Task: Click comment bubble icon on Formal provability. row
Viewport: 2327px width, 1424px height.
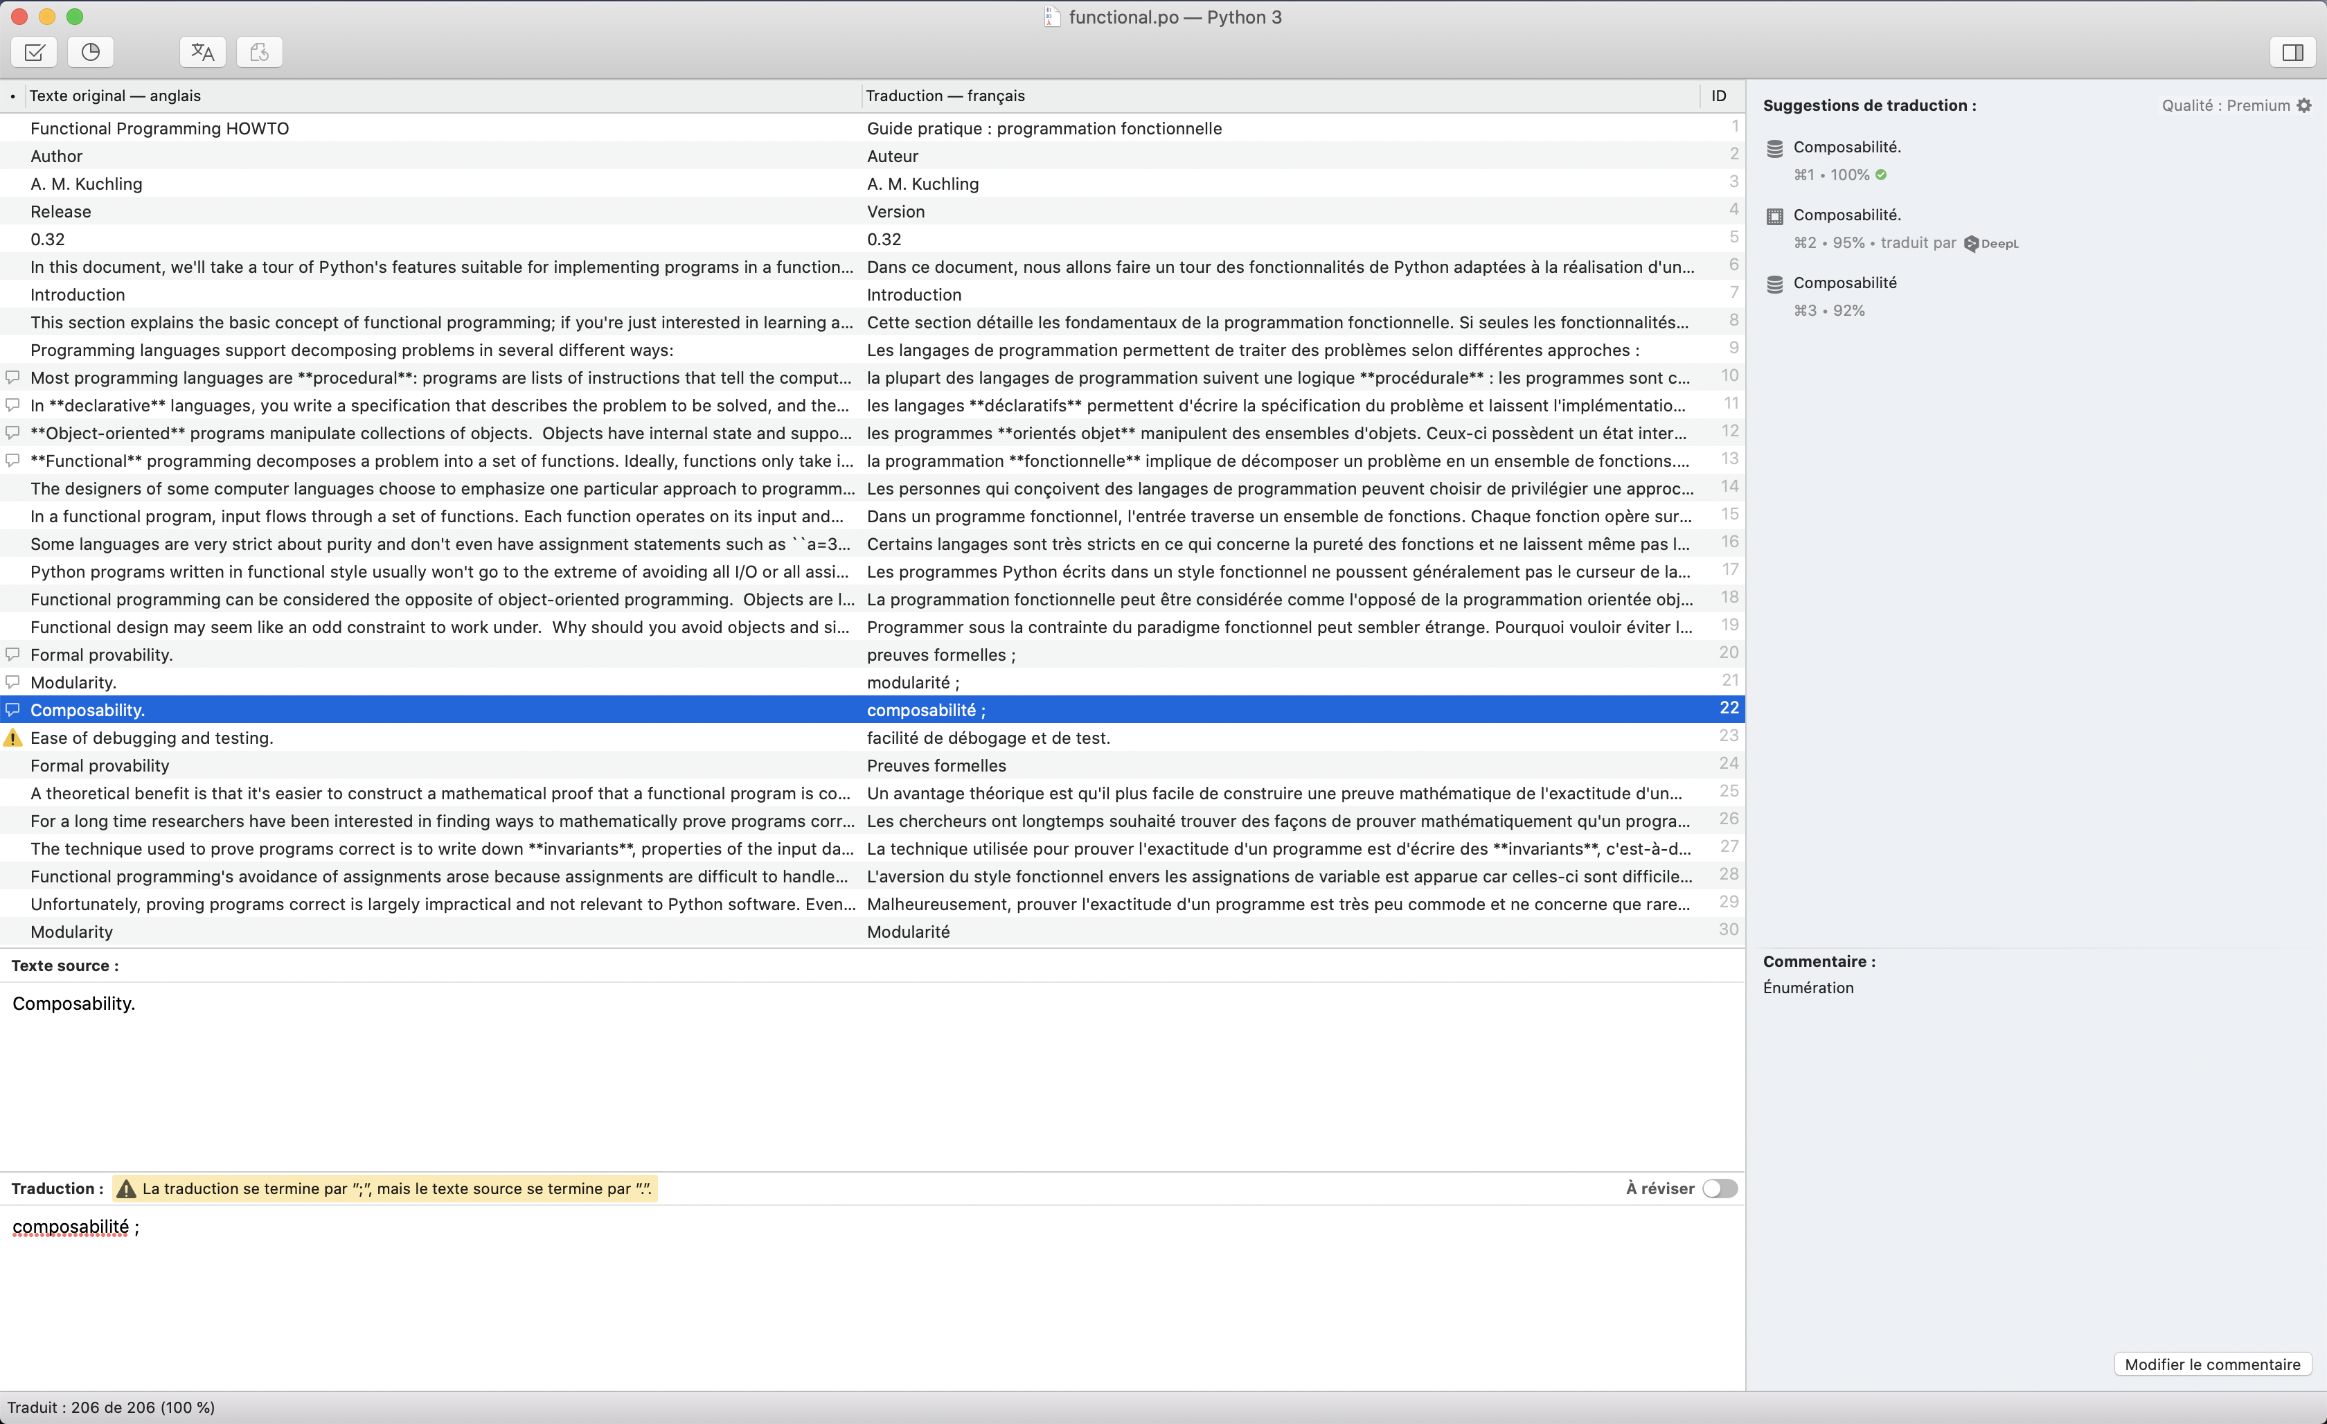Action: (13, 653)
